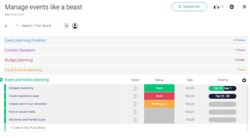
Task: Open the Feb 20 - Mar 1 timeline bar
Action: pos(222,88)
